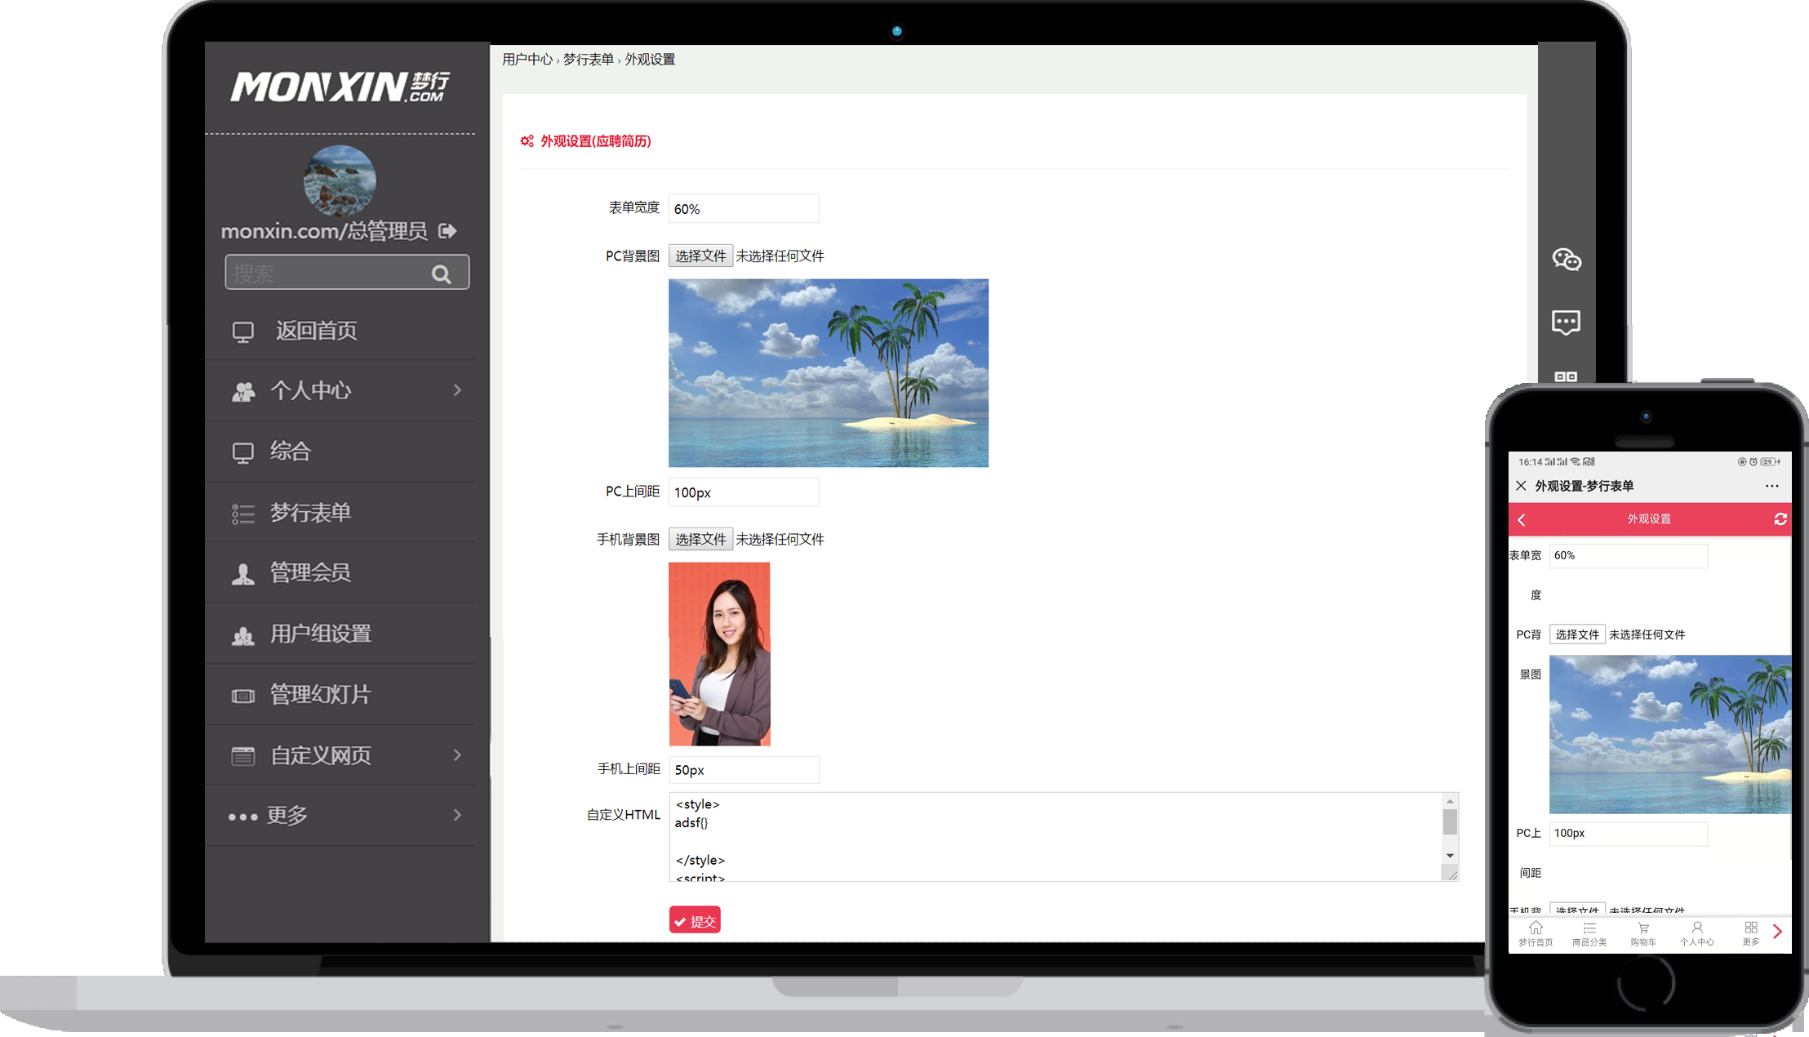Click the WeChat icon on right bar
Screen dimensions: 1809x1037
1567,260
